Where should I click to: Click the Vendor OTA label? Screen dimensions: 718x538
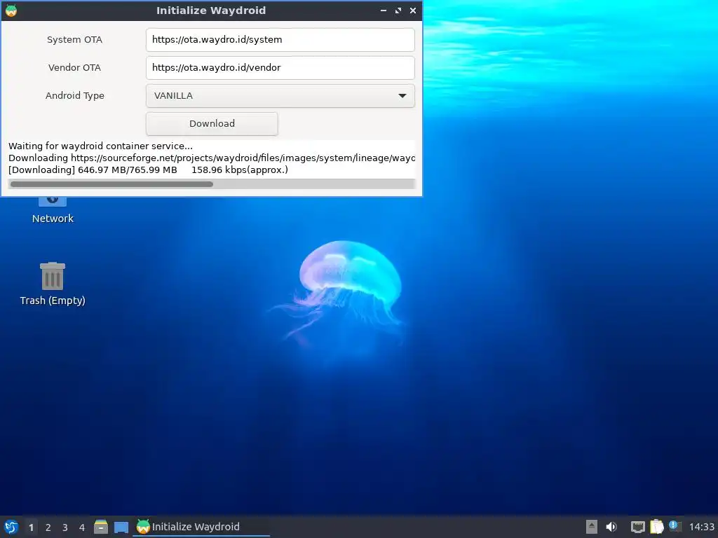(74, 68)
